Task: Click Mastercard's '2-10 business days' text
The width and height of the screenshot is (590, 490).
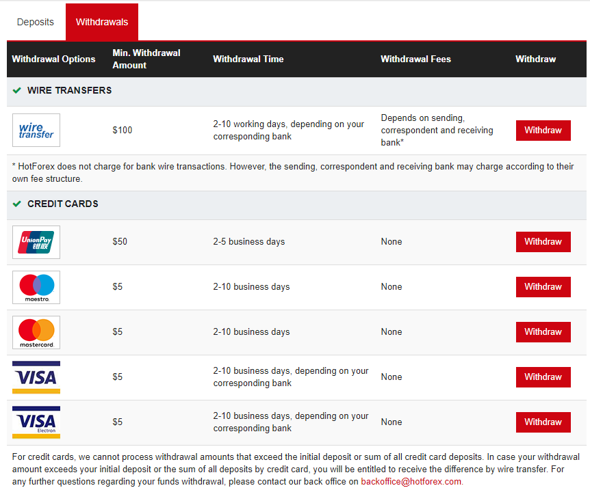Action: click(251, 332)
